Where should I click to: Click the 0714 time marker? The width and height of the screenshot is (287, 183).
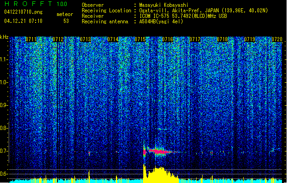pos(113,39)
